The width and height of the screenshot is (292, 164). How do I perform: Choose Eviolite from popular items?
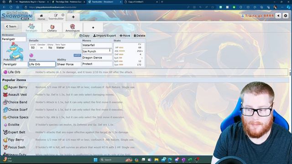145,124
